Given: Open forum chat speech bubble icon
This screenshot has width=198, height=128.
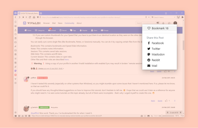Looking at the screenshot, I should pyautogui.click(x=169, y=23).
